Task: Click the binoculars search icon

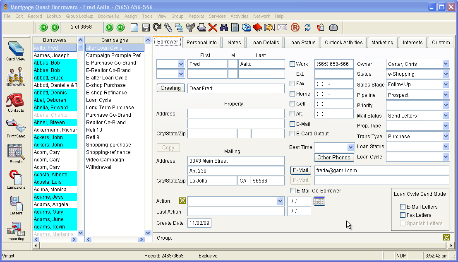Action: click(x=224, y=28)
